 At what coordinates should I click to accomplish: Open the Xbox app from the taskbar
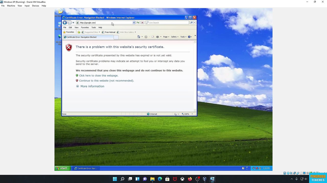(182, 179)
